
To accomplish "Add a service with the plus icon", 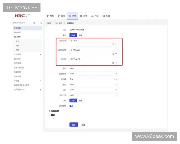I will tap(116, 84).
